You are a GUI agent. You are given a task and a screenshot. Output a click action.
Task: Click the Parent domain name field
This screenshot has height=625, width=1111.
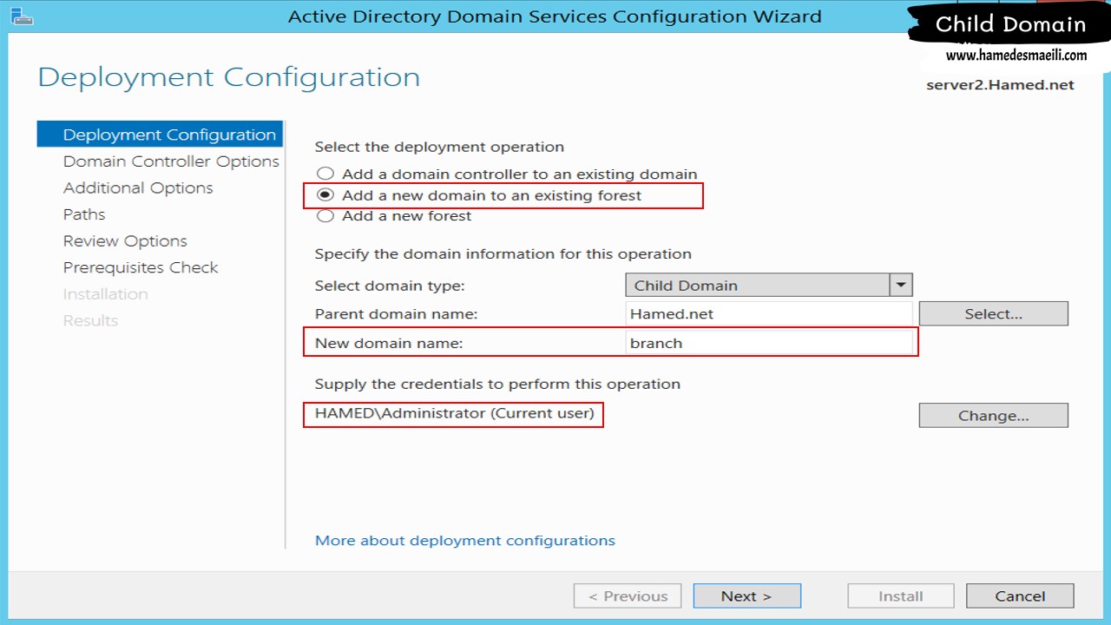click(x=769, y=314)
